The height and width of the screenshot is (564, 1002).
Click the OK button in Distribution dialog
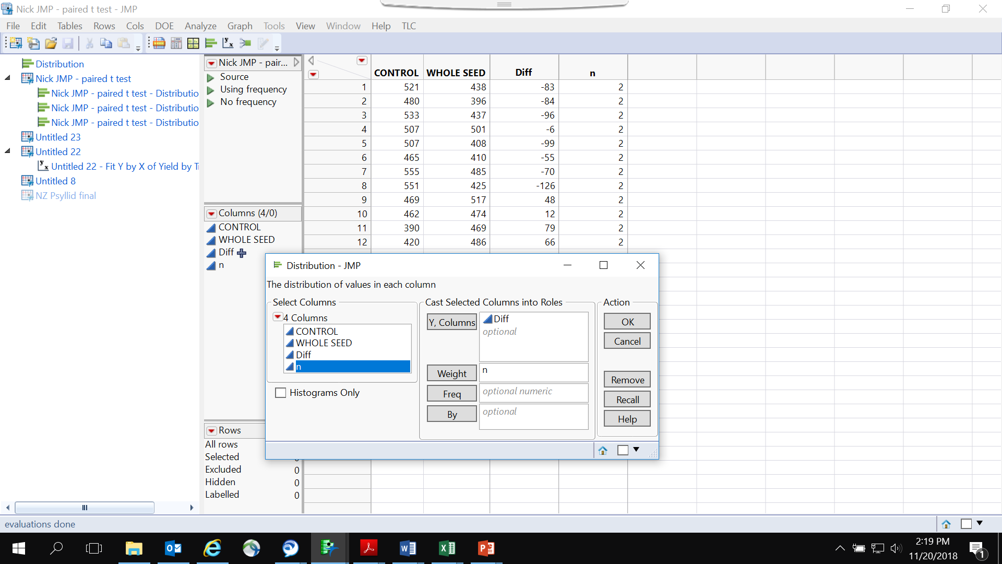[x=626, y=321]
